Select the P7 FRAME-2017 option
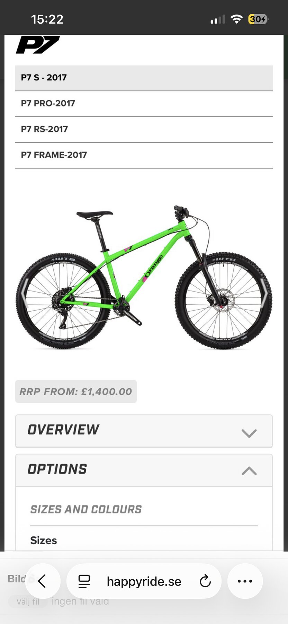 tap(144, 155)
